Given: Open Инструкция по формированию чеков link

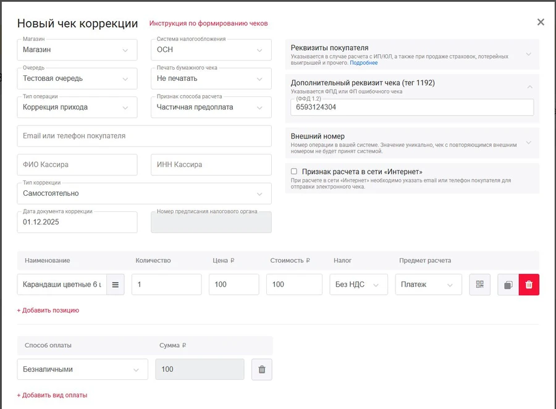Looking at the screenshot, I should 209,23.
